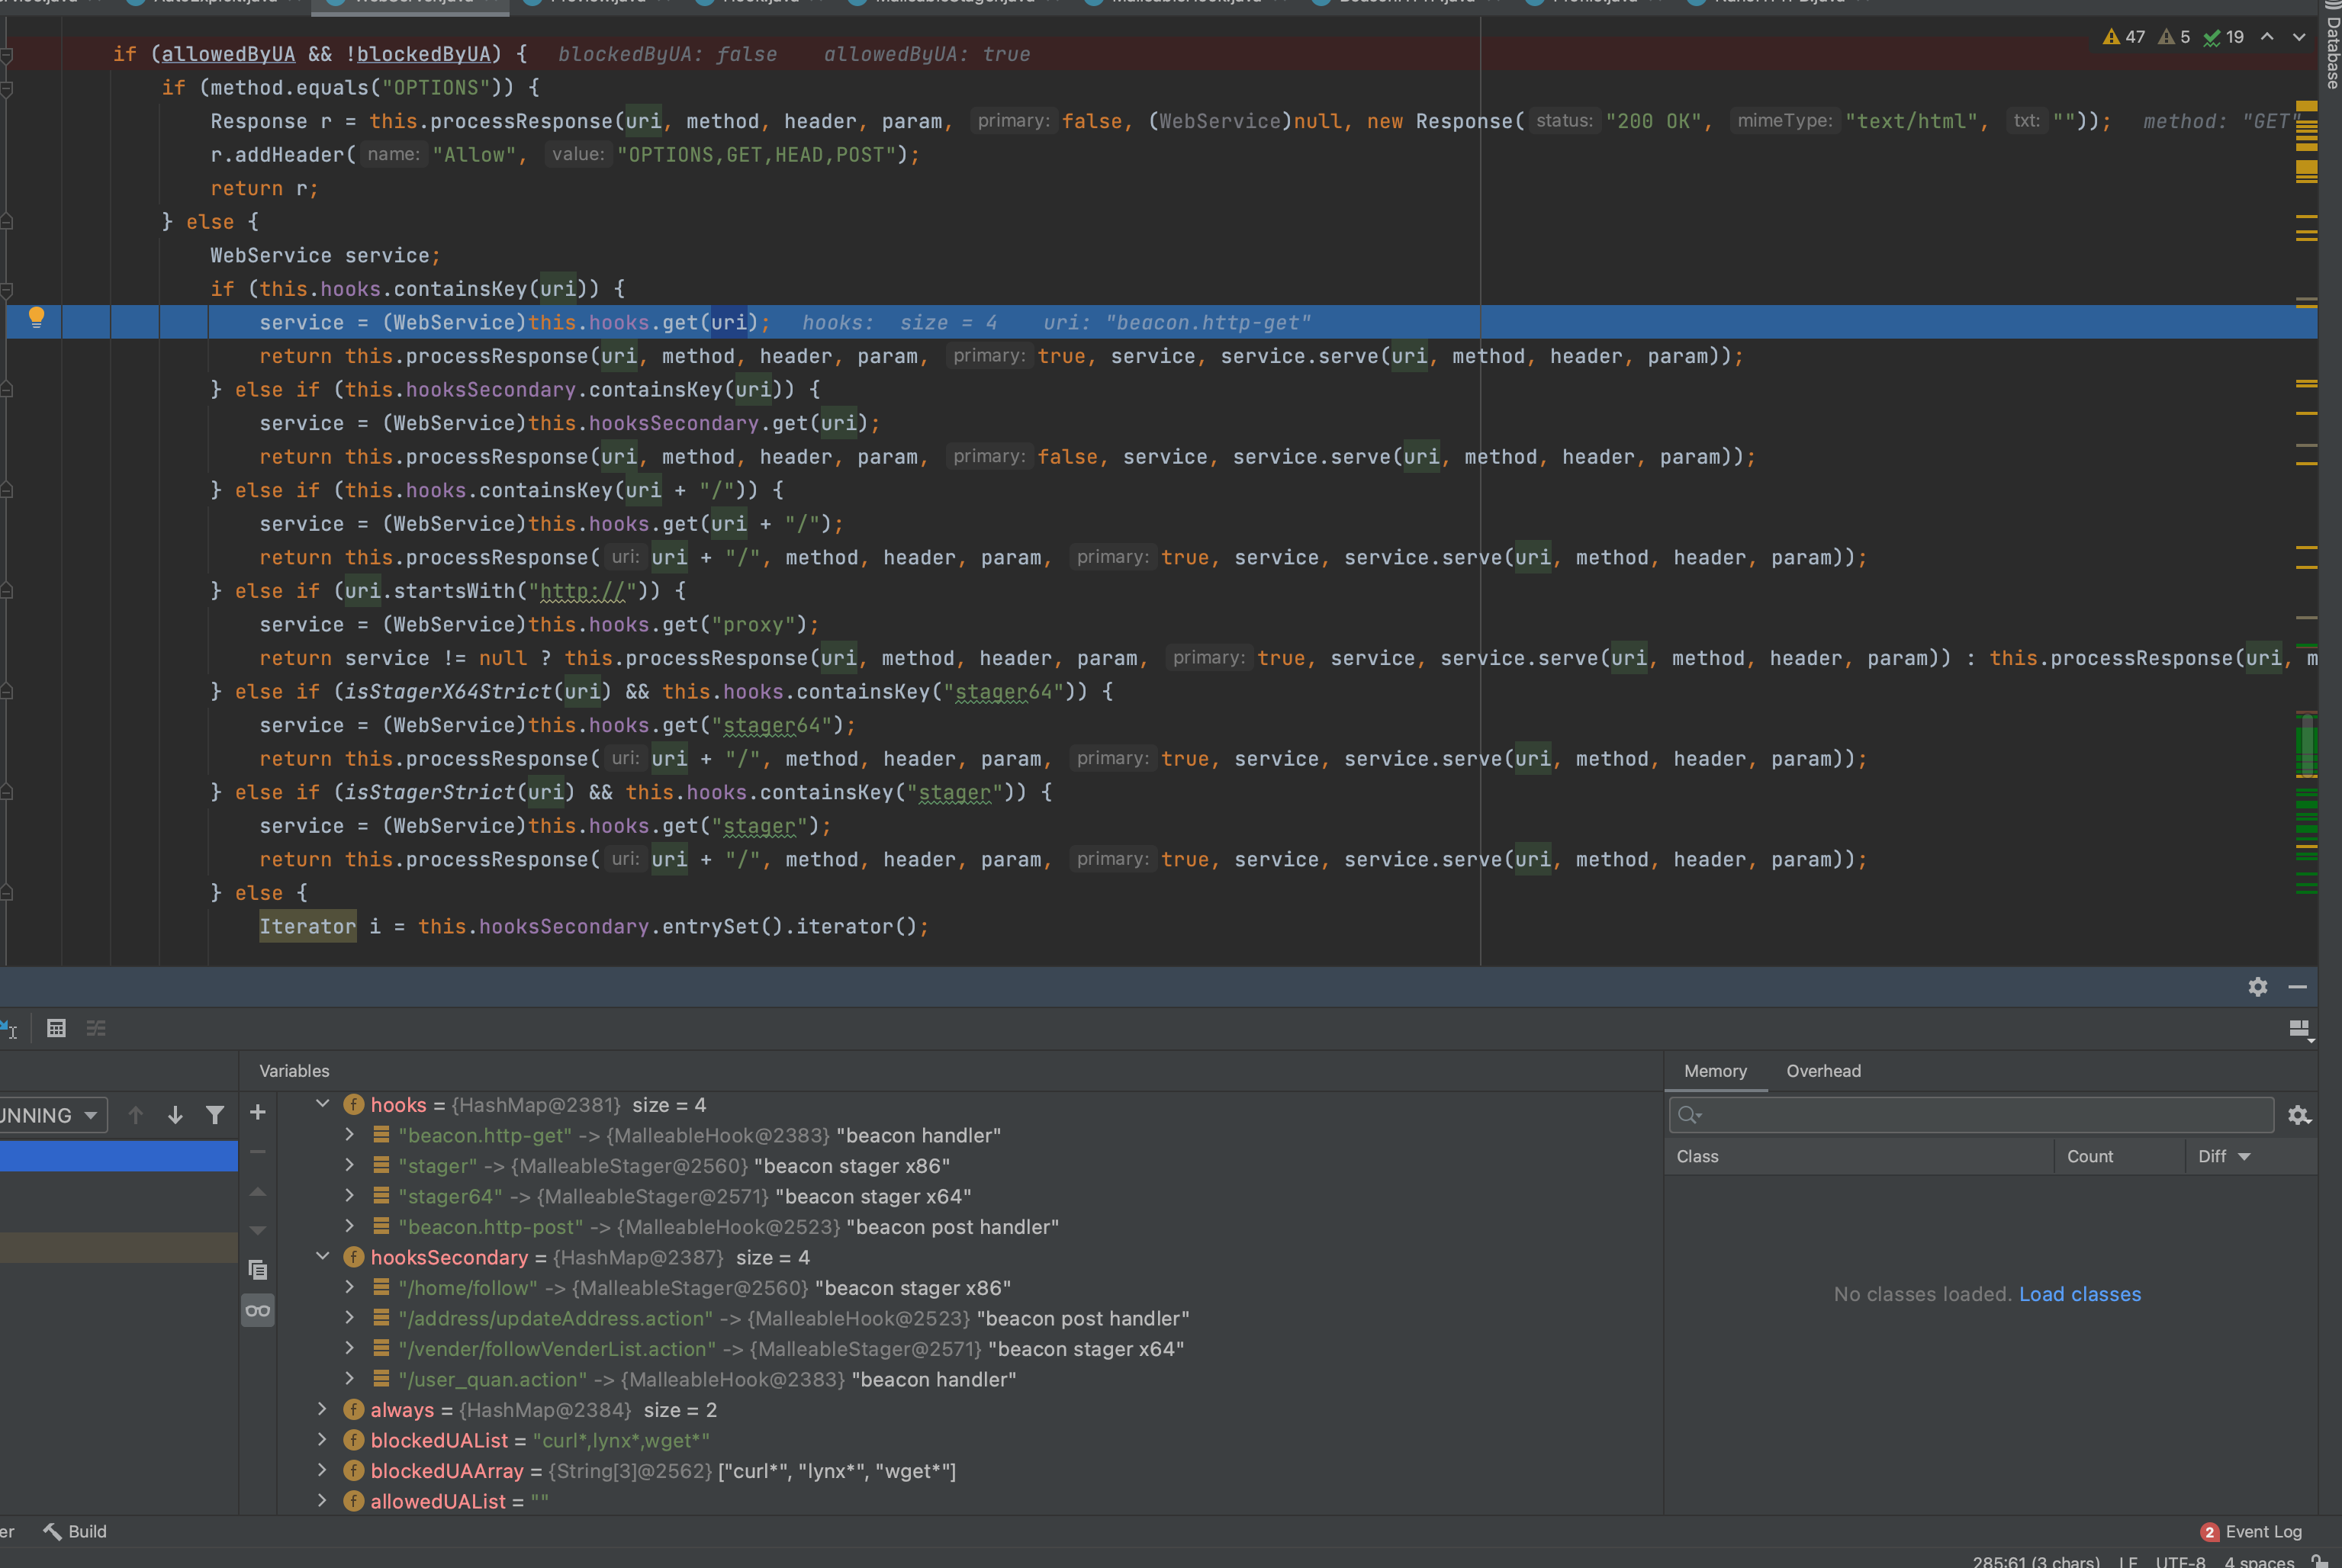The height and width of the screenshot is (1568, 2342).
Task: Go to previous frame with up arrow
Action: pyautogui.click(x=136, y=1115)
